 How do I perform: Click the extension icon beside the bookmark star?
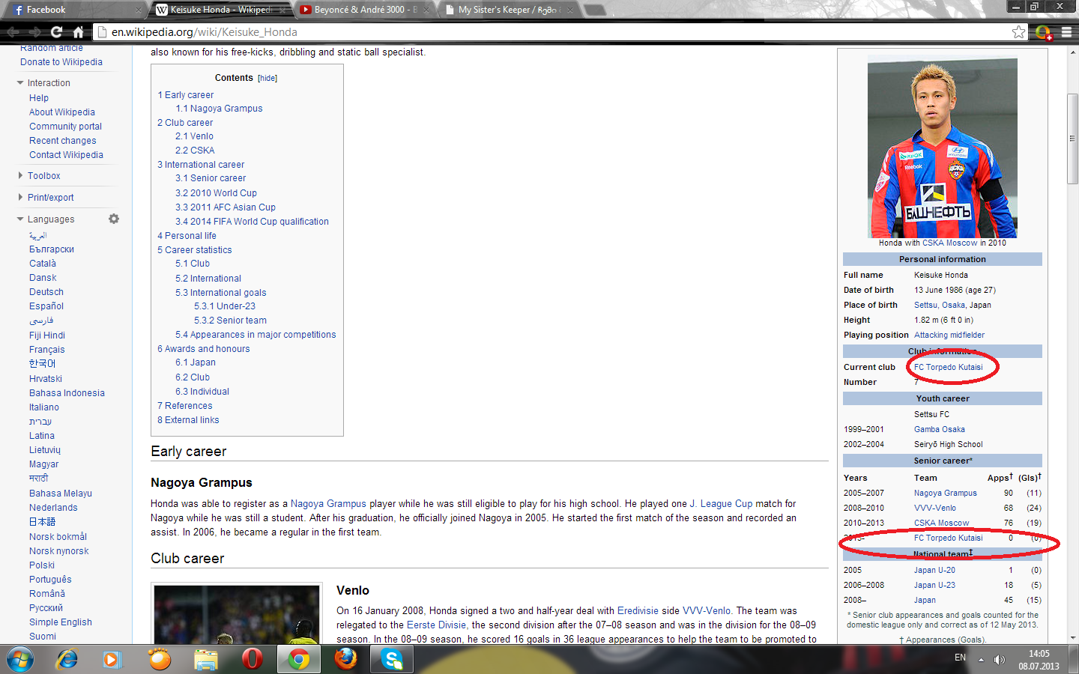point(1043,32)
